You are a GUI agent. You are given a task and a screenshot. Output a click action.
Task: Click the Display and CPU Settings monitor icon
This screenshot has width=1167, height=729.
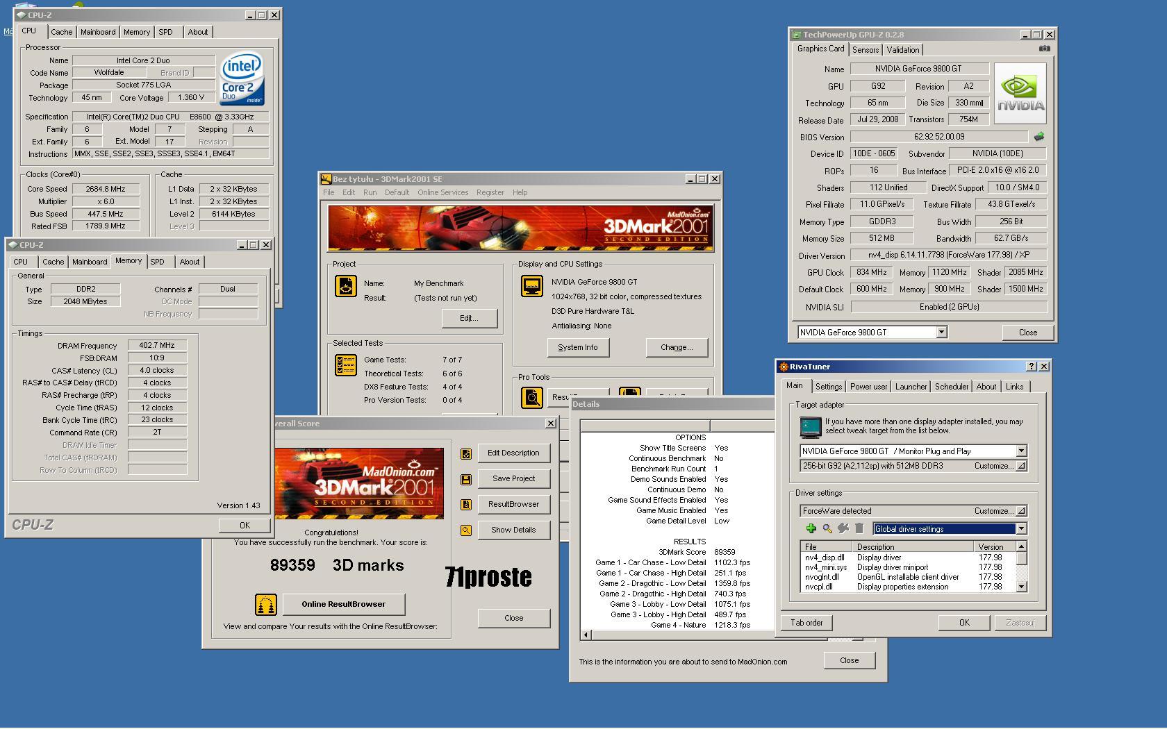(x=532, y=286)
